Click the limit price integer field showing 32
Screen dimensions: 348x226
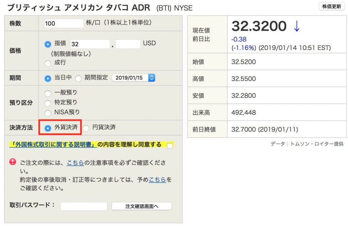click(x=90, y=44)
